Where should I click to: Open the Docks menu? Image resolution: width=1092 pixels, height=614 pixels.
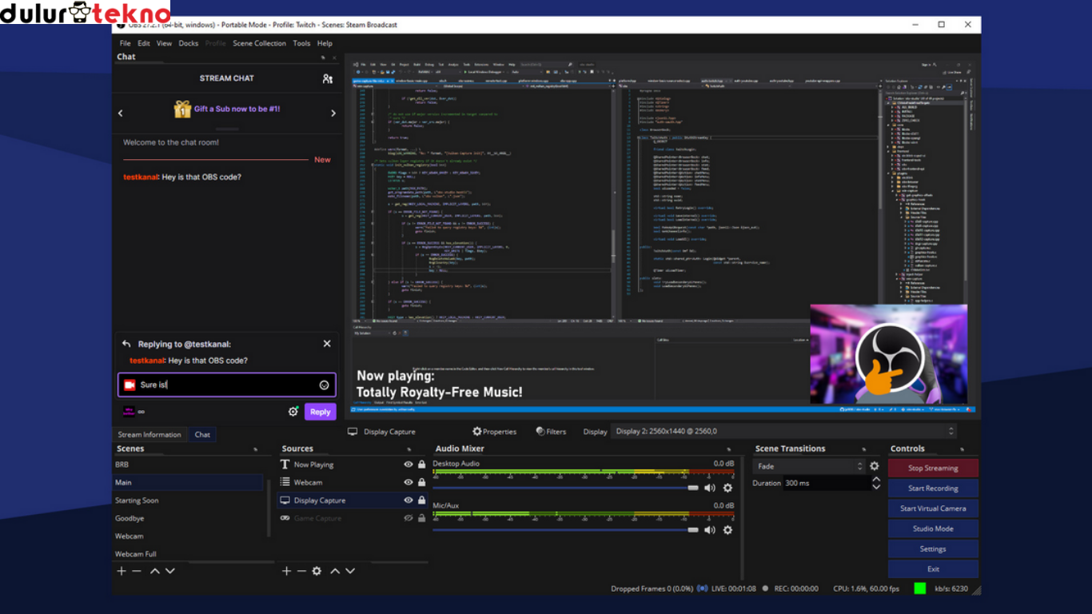[x=189, y=43]
